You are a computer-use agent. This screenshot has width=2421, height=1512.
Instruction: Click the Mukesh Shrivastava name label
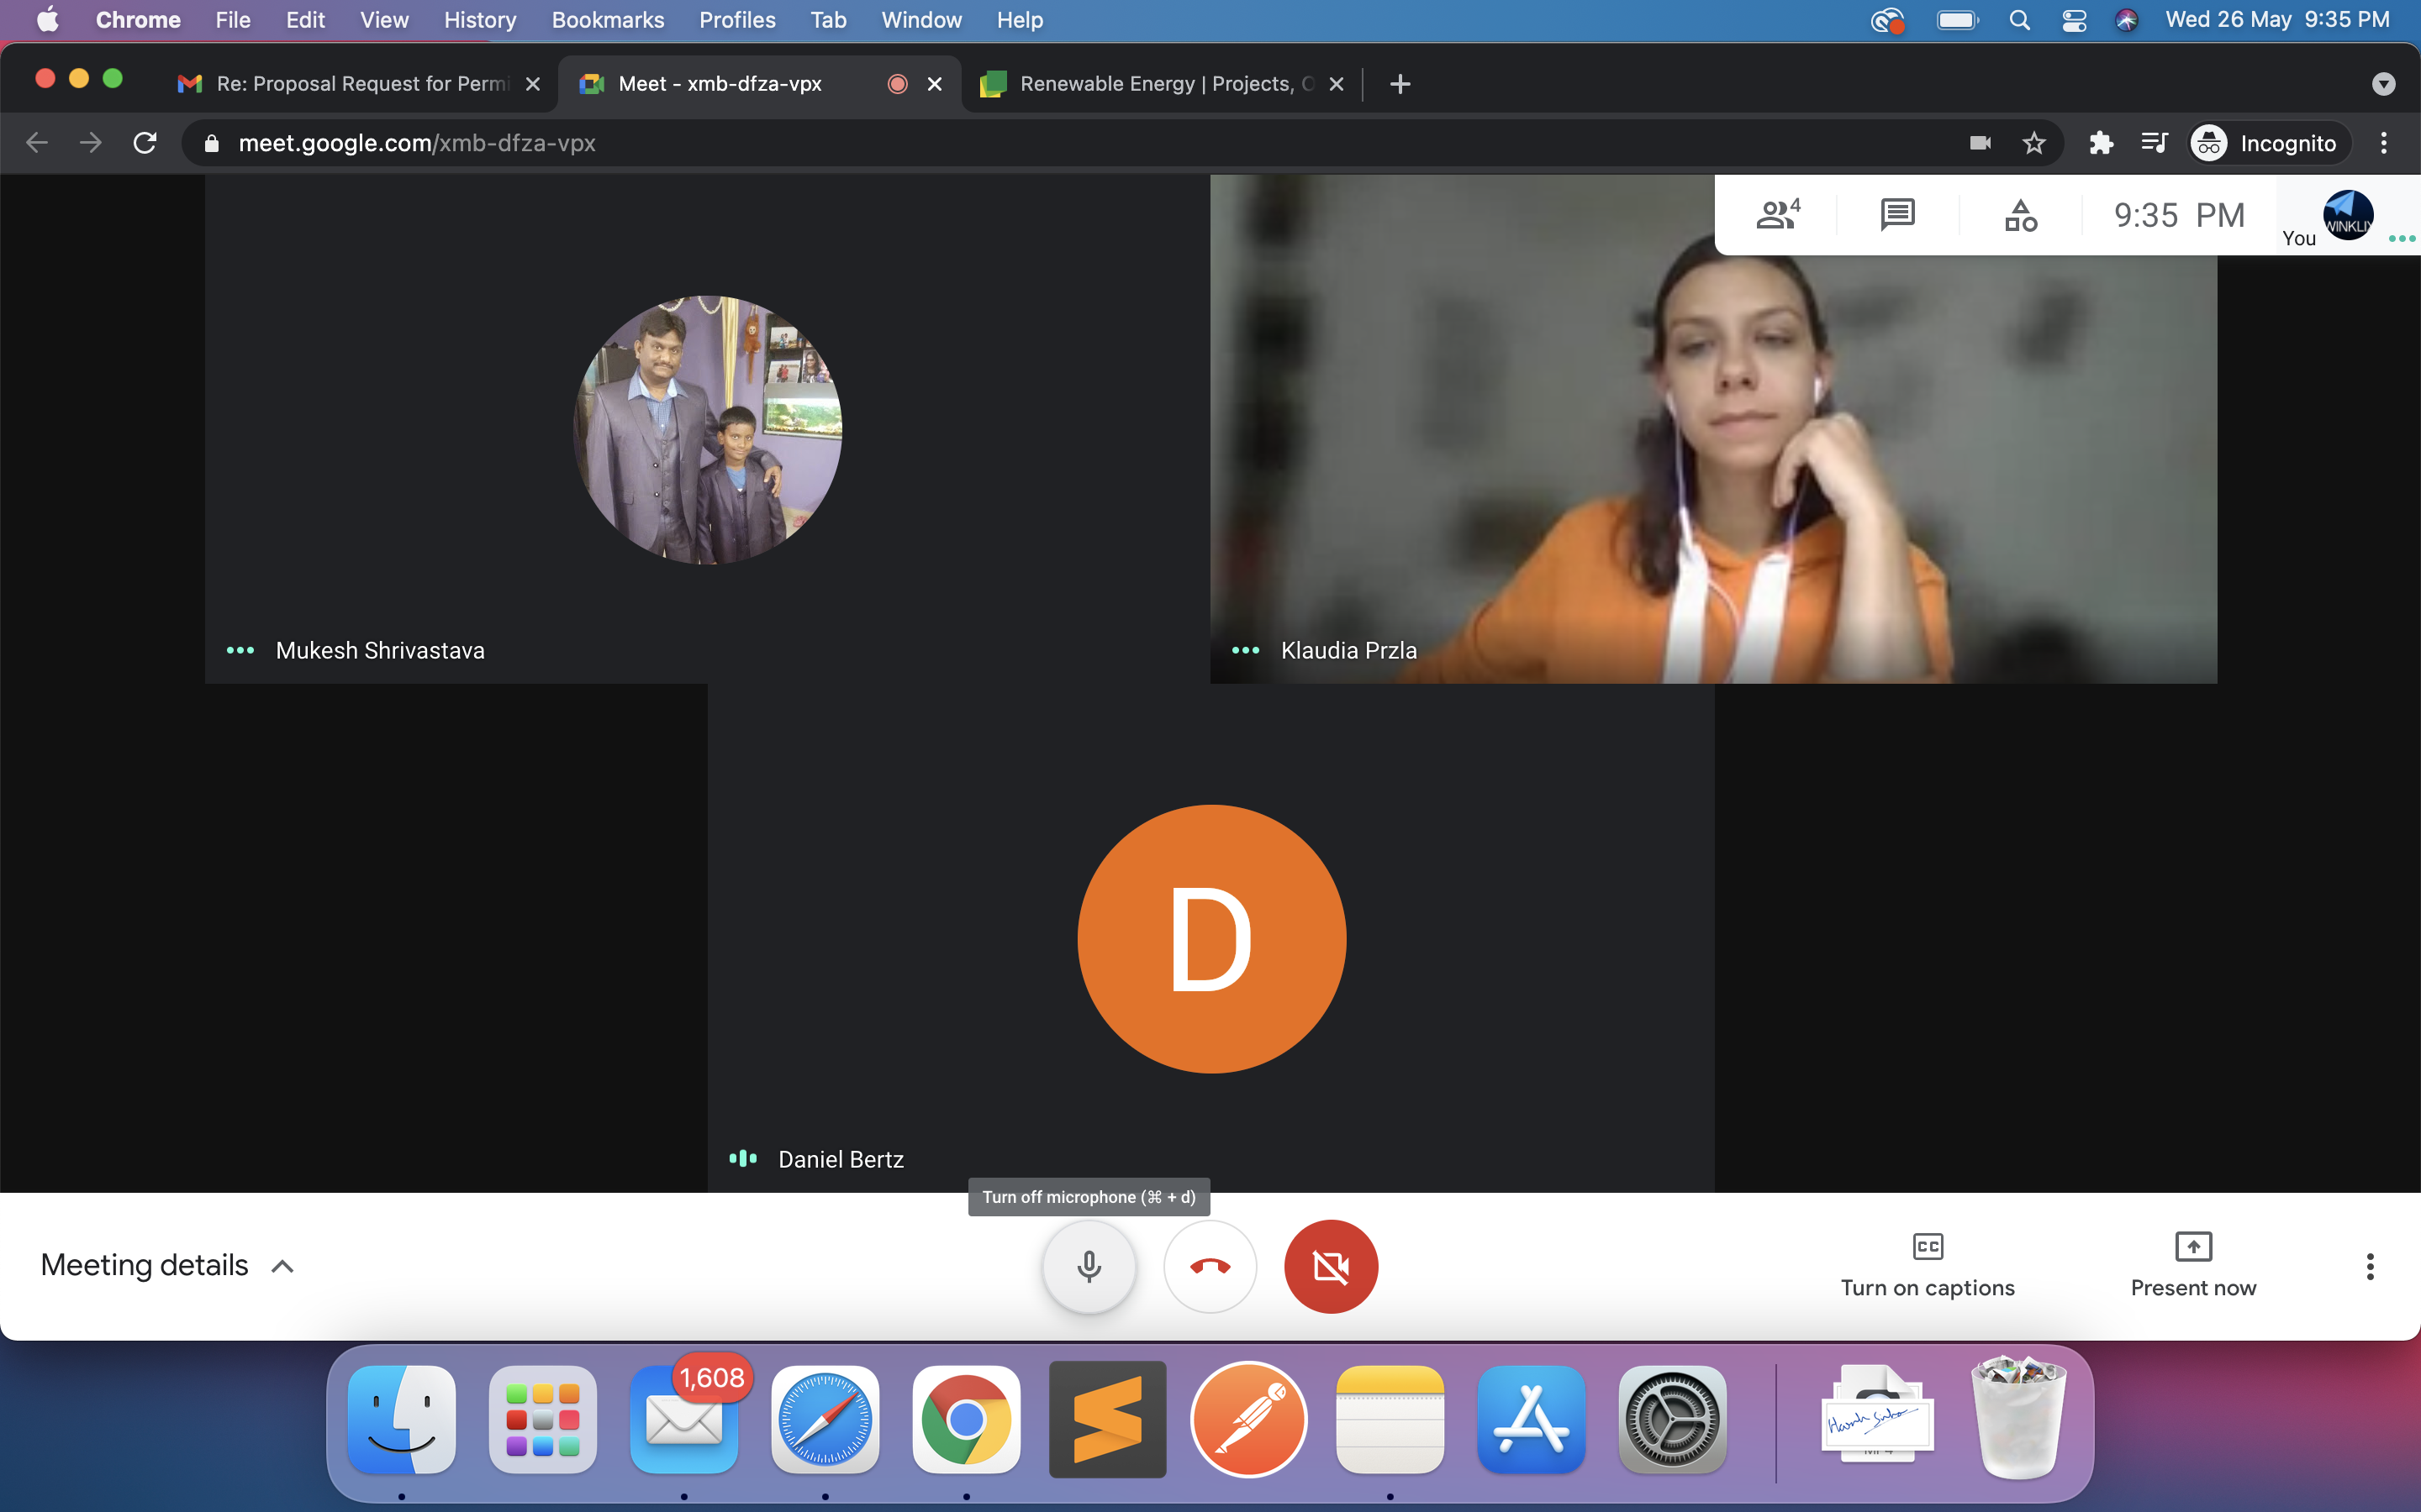[380, 650]
